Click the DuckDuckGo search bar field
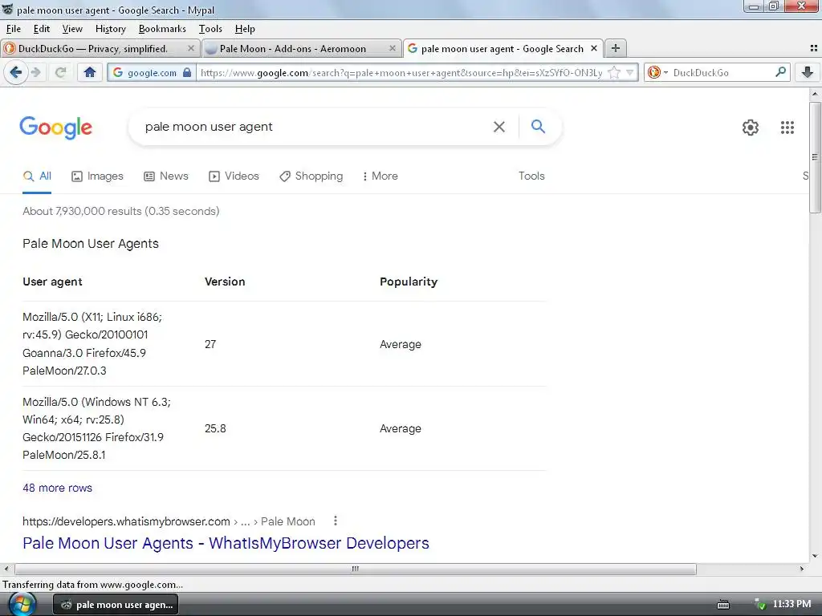The width and height of the screenshot is (822, 616). 722,72
